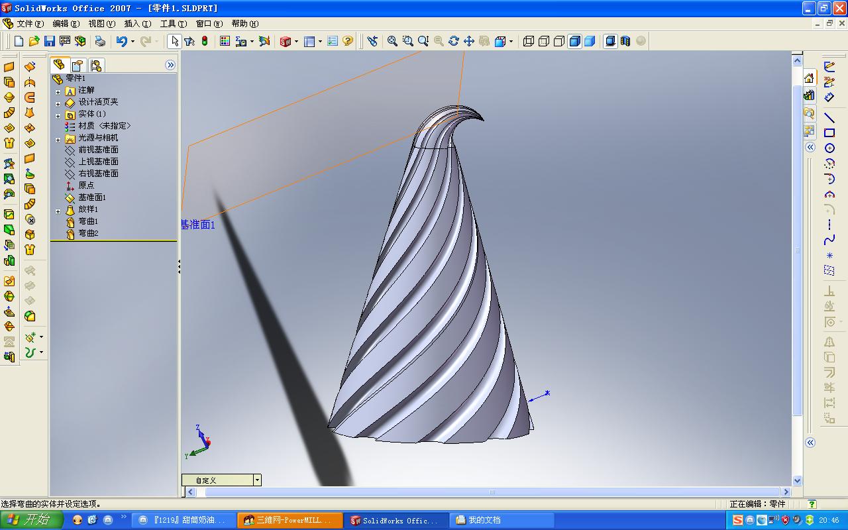This screenshot has width=848, height=530.
Task: Switch to FeatureManager design tree tab
Action: 59,65
